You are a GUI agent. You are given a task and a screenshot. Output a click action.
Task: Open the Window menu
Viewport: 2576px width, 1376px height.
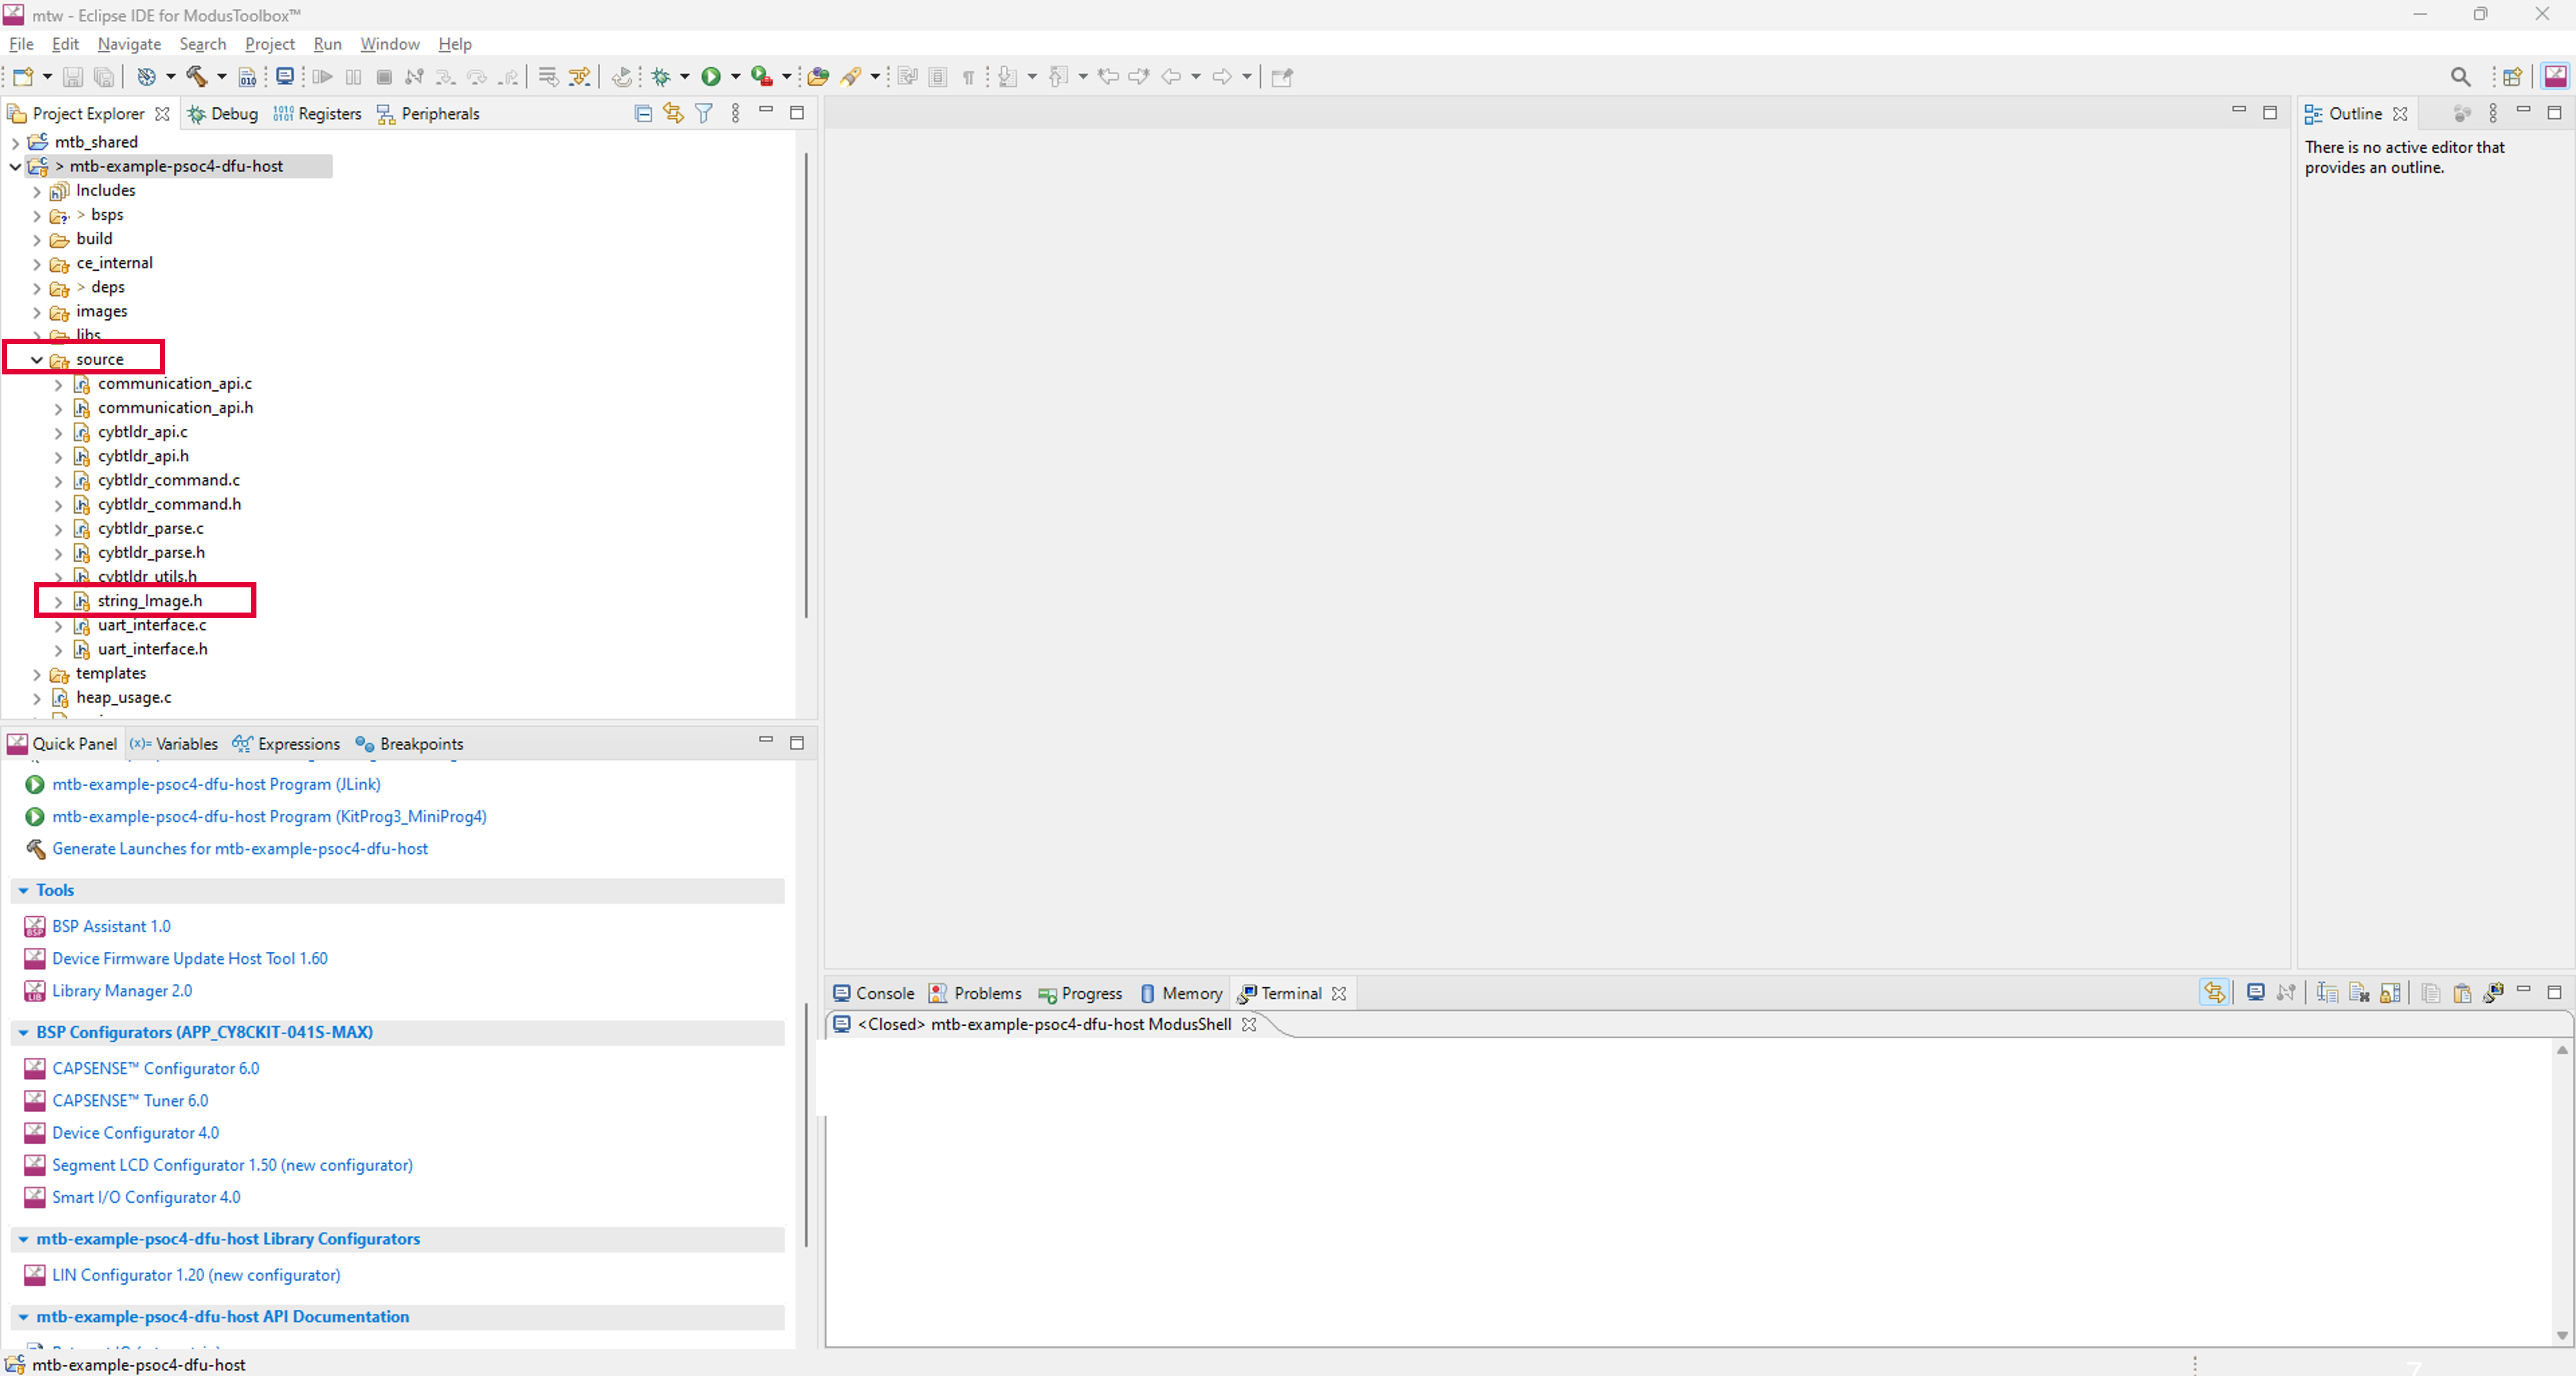(390, 44)
